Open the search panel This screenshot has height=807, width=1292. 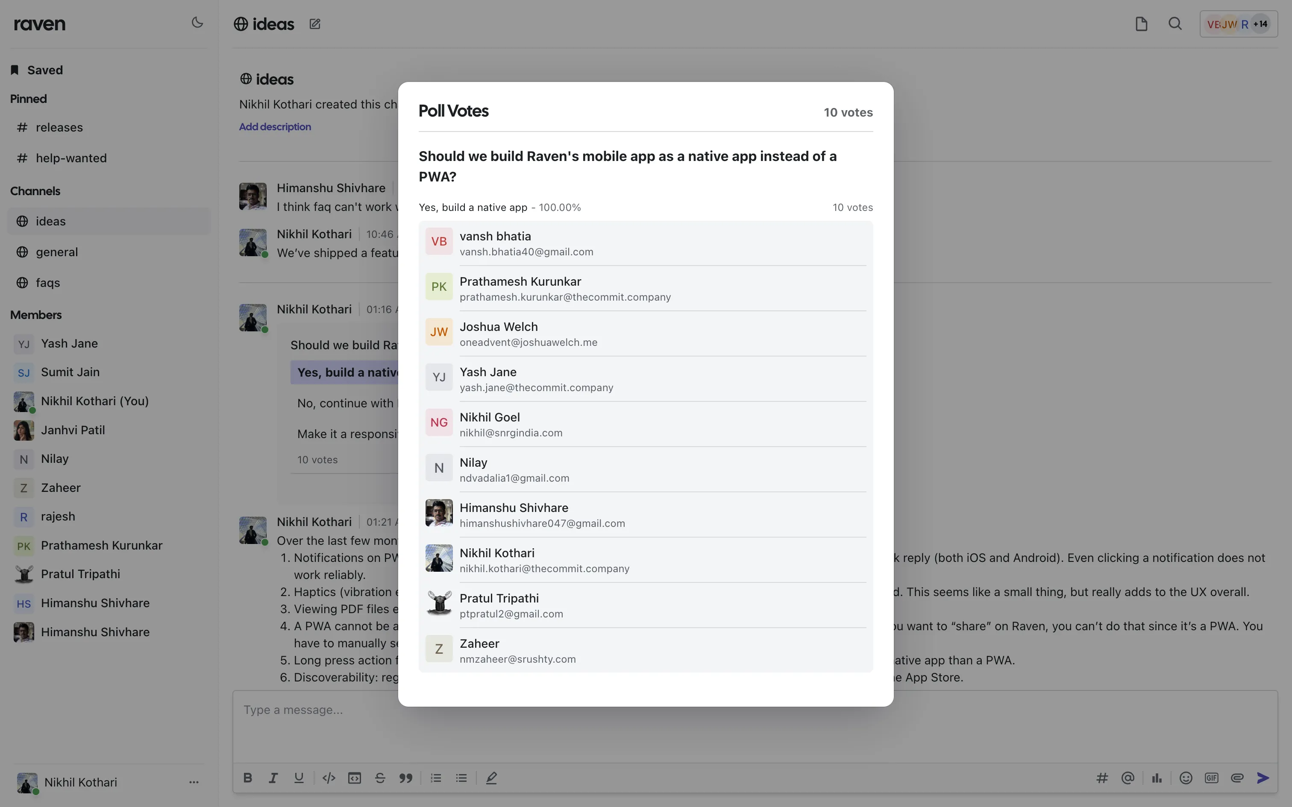tap(1176, 23)
